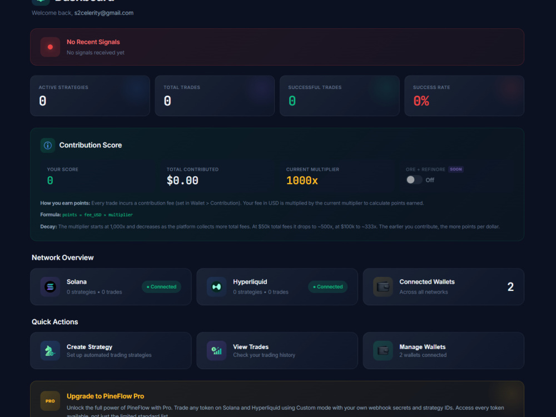The height and width of the screenshot is (417, 556).
Task: Click the PRO badge icon
Action: pos(50,401)
